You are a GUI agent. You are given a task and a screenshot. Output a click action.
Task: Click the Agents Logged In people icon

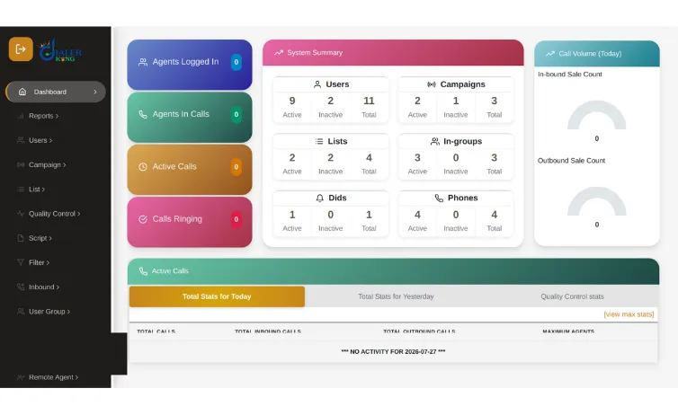(143, 62)
